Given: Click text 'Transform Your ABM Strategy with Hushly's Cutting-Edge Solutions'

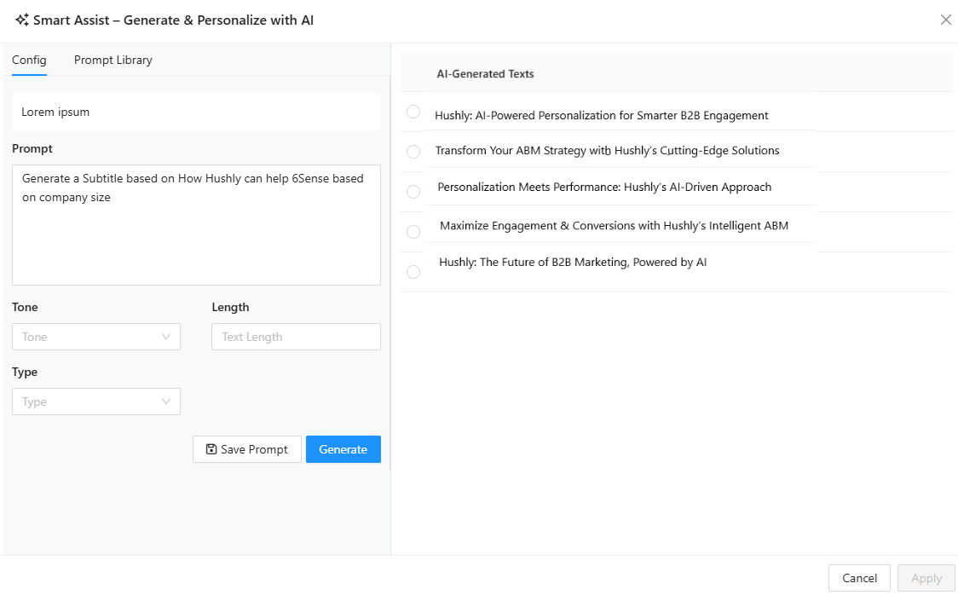Looking at the screenshot, I should (608, 150).
